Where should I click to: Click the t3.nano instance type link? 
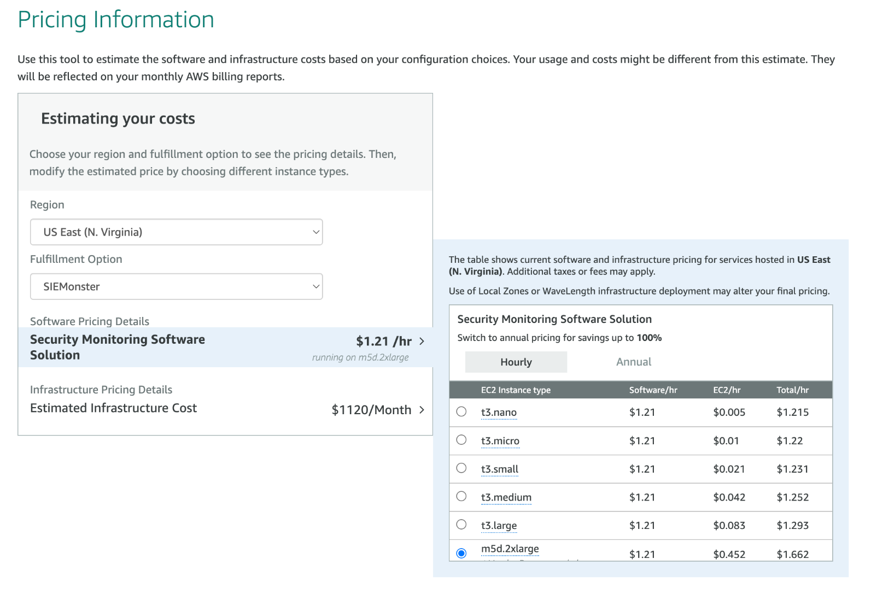click(499, 413)
